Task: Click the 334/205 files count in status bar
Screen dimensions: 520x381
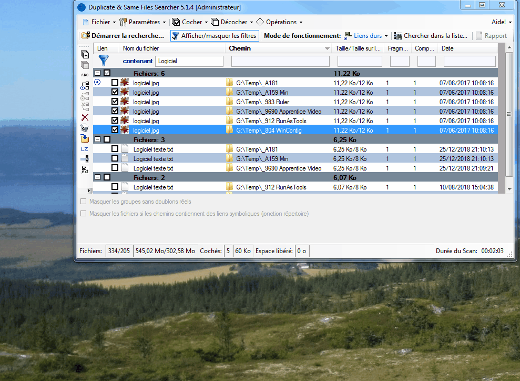Action: coord(119,251)
